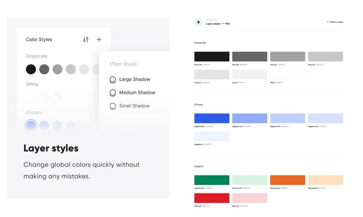Viewport: 363px width, 217px height.
Task: Select the periwinkle Sapphire 30 swatch
Action: tap(250, 118)
